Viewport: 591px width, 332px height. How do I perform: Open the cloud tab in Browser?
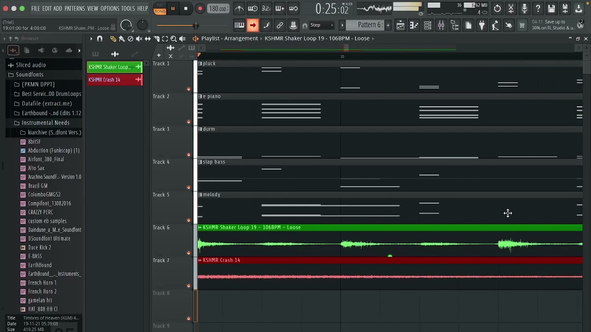coord(69,50)
